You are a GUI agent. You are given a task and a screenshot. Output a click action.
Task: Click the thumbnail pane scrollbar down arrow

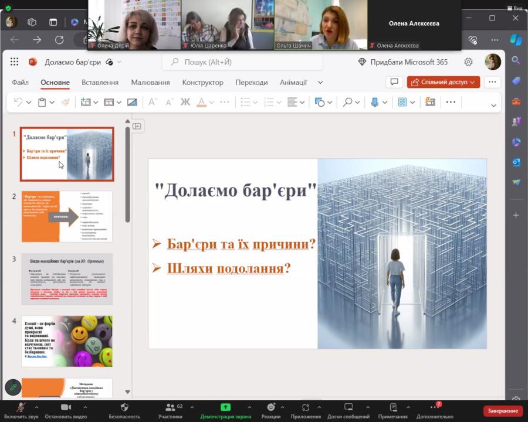coord(128,392)
